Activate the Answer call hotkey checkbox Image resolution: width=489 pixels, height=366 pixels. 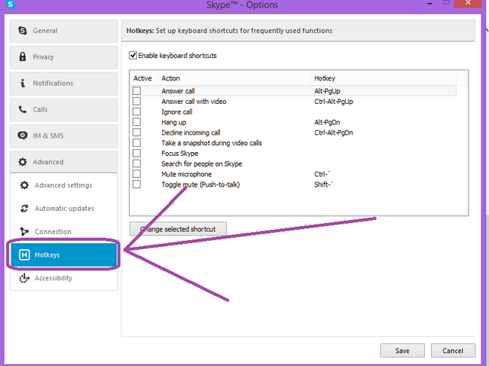tap(137, 91)
